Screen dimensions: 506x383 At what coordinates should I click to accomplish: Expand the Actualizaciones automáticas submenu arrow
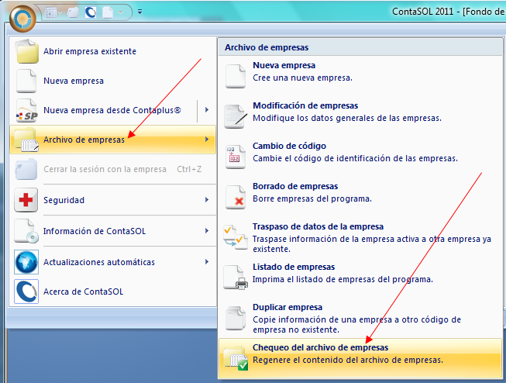point(206,261)
